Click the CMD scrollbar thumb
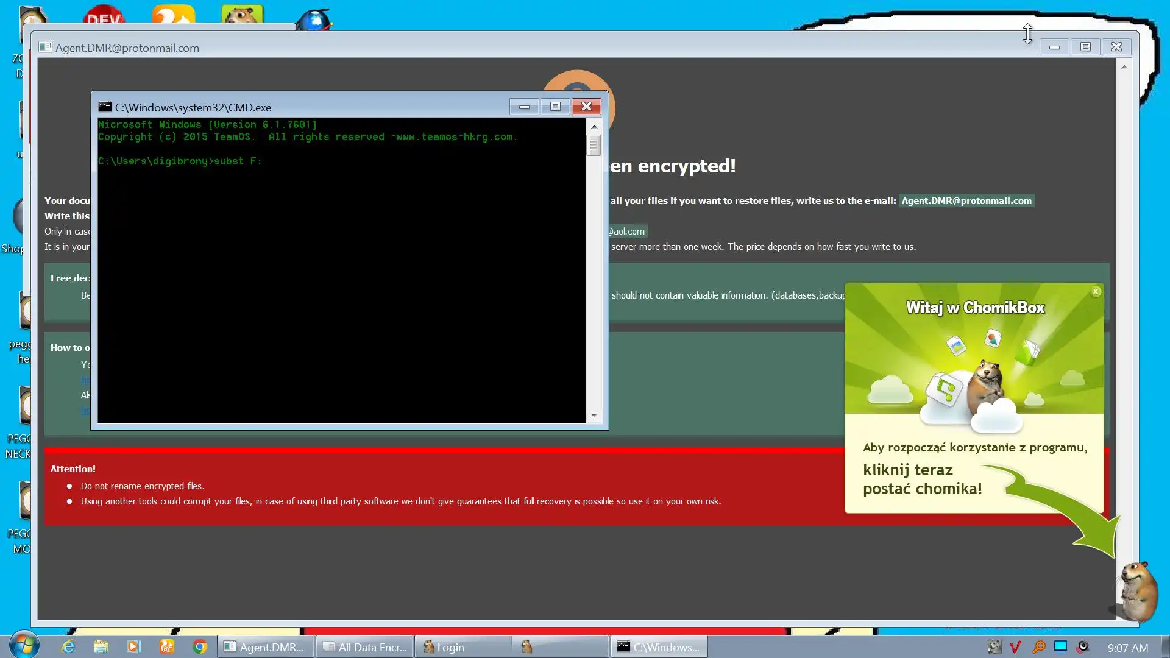 pos(593,145)
